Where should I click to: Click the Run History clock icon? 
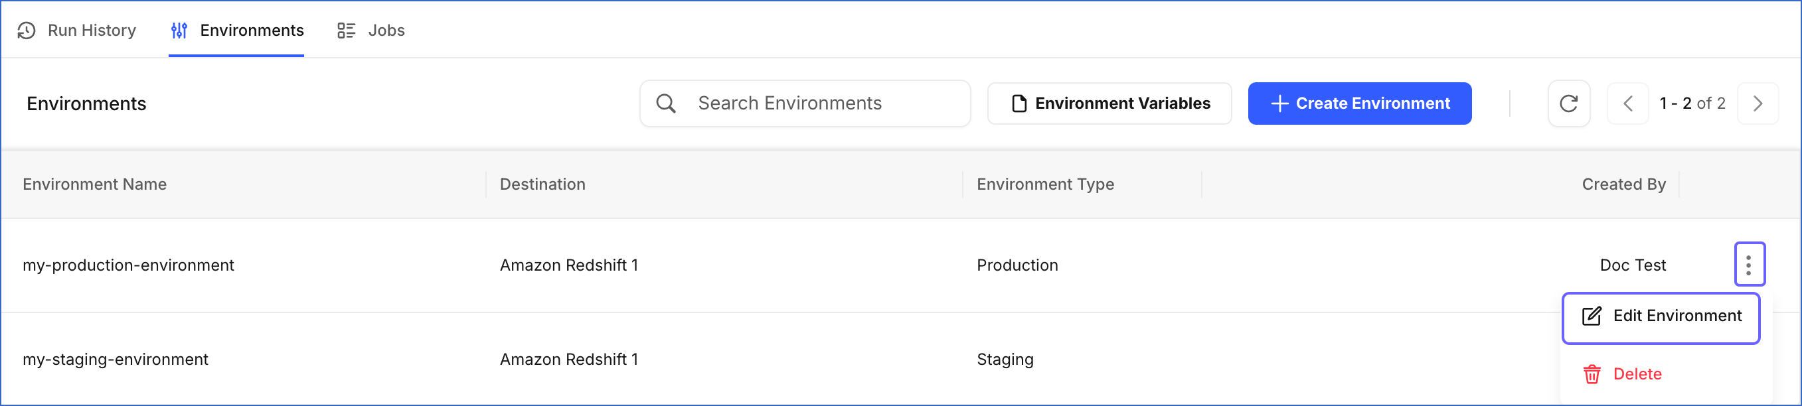tap(27, 30)
